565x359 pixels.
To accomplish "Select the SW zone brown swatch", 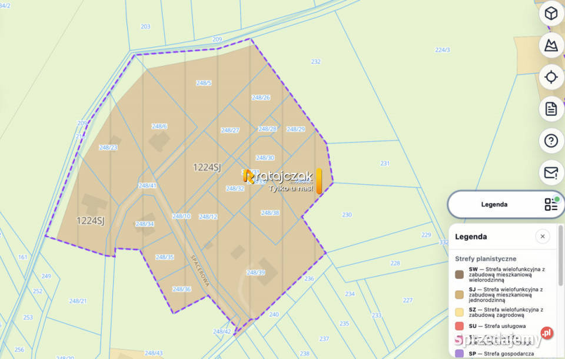I will tap(459, 275).
